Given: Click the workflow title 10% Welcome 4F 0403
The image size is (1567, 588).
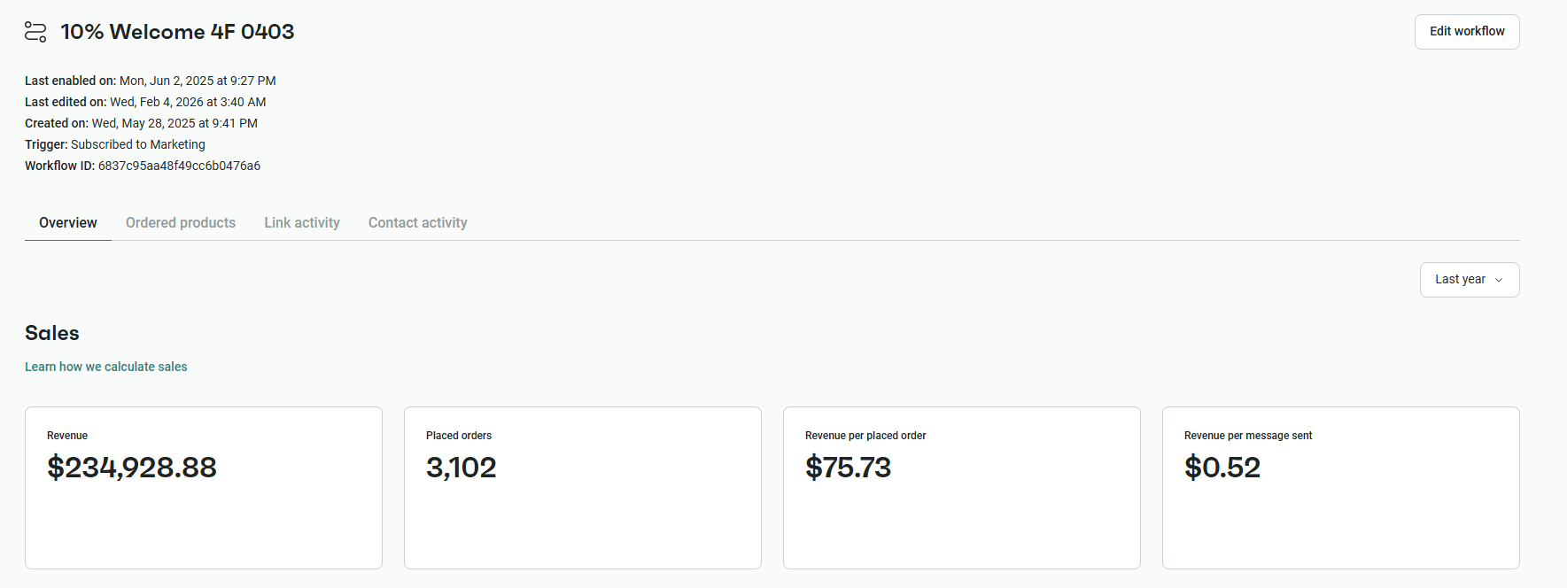Looking at the screenshot, I should point(177,32).
